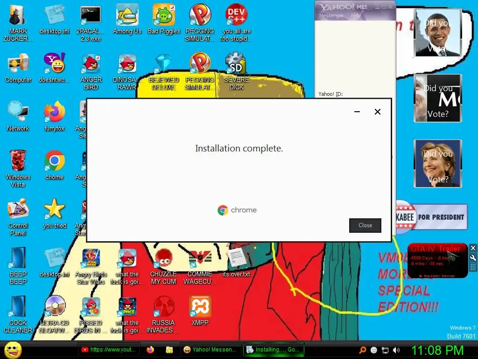Select the Bad Piggies desktop icon

click(x=164, y=20)
